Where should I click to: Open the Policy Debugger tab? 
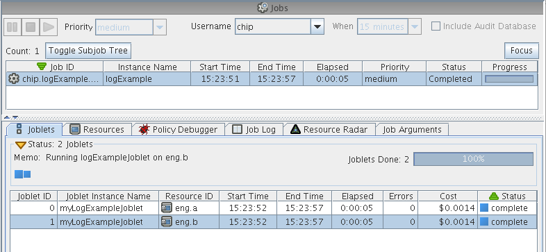coord(178,130)
